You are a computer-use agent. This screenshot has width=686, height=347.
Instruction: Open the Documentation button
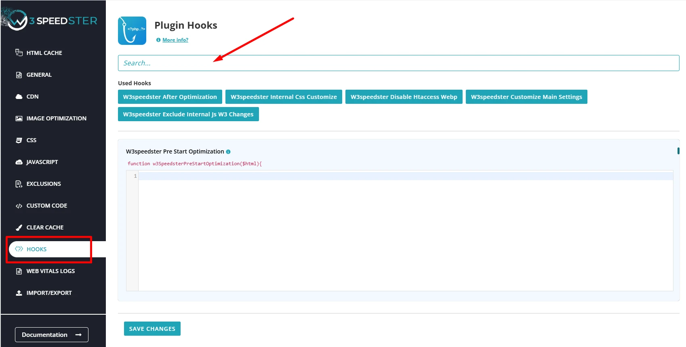pos(52,335)
